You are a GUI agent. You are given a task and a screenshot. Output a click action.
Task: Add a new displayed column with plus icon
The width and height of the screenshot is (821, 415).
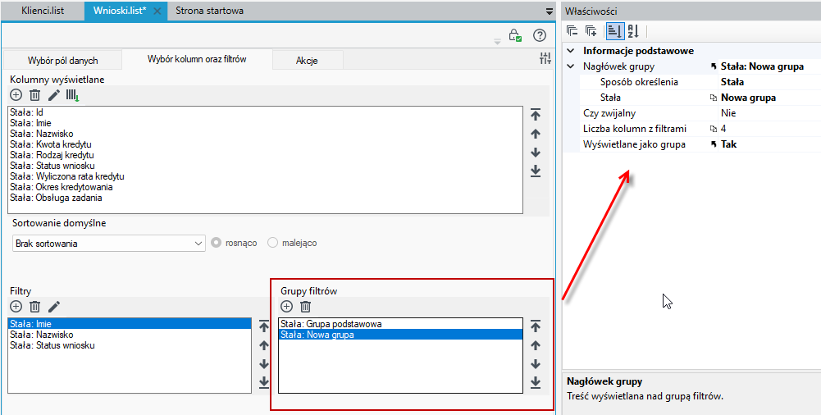(x=16, y=94)
